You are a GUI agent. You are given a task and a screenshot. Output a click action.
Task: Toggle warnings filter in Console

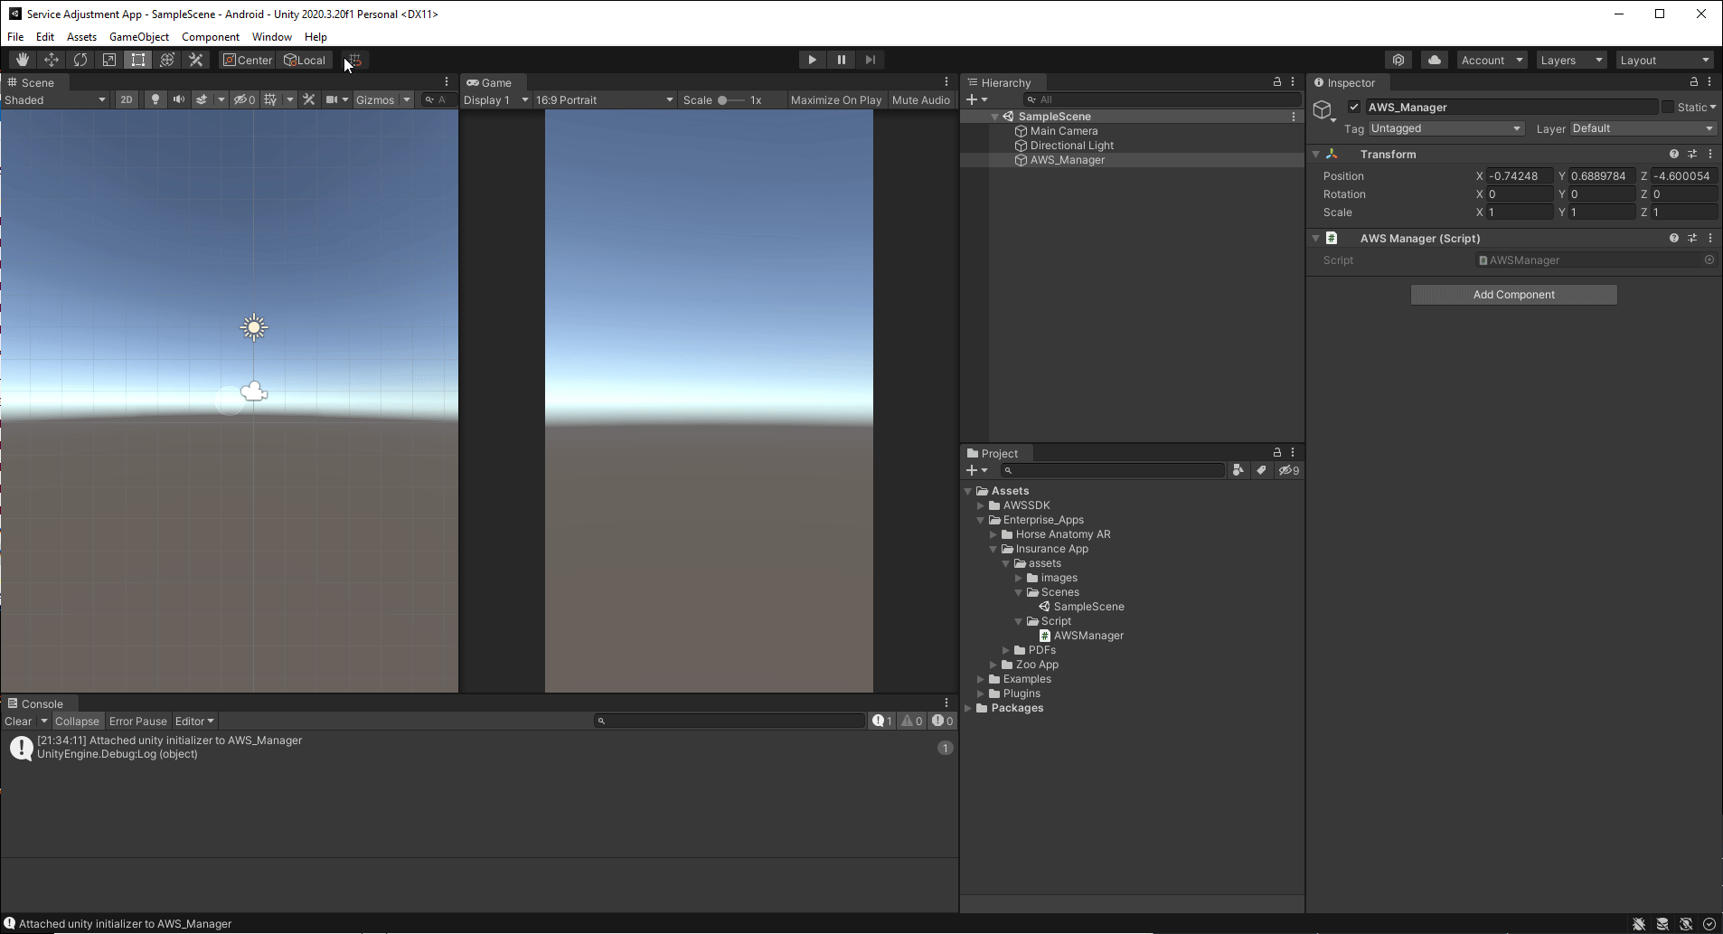coord(912,721)
